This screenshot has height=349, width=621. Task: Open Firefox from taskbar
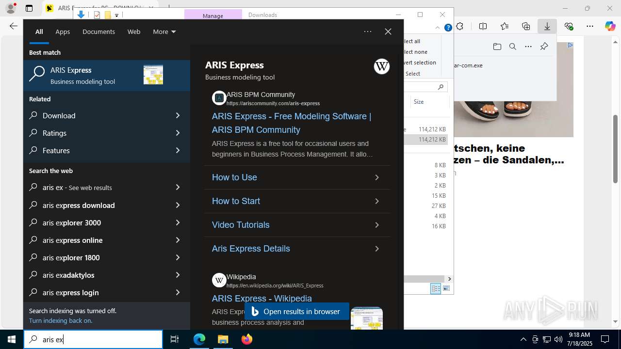(x=246, y=339)
